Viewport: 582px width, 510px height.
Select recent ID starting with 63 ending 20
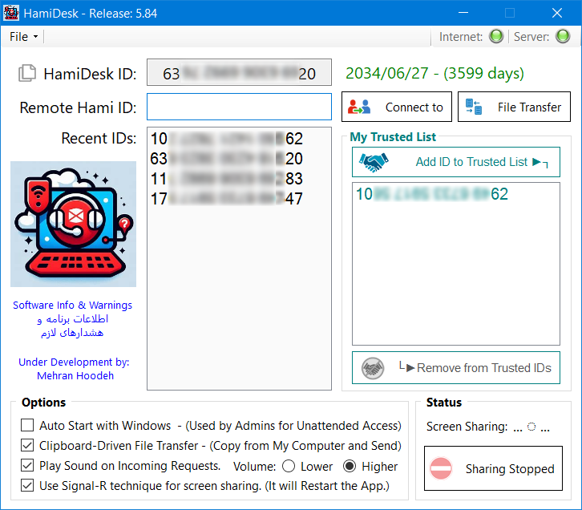tap(226, 159)
